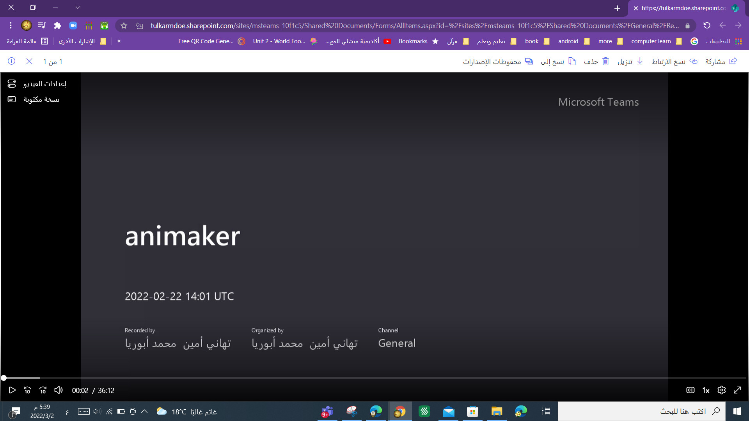Show hidden system tray icons chevron
This screenshot has height=421, width=749.
click(x=144, y=411)
